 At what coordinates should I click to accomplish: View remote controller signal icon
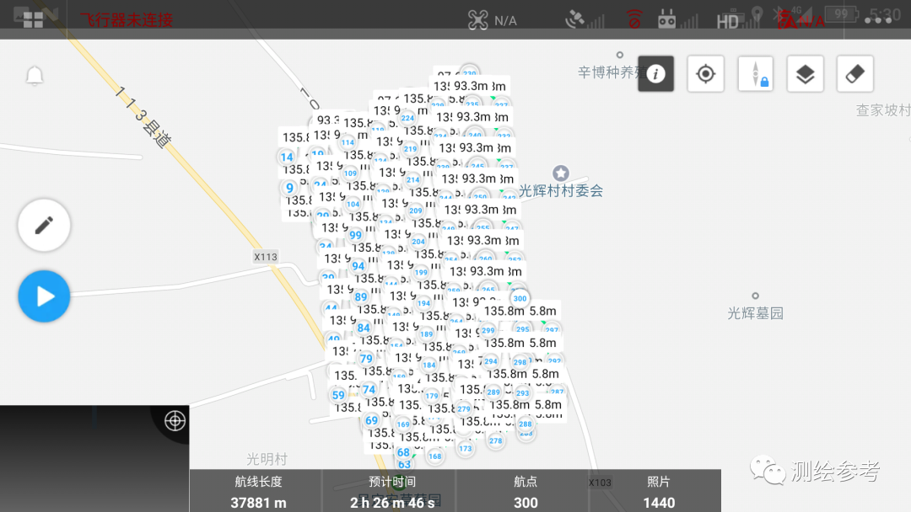(677, 19)
